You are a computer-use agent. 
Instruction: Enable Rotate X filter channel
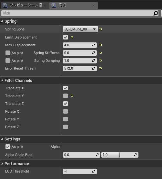coord(66,111)
